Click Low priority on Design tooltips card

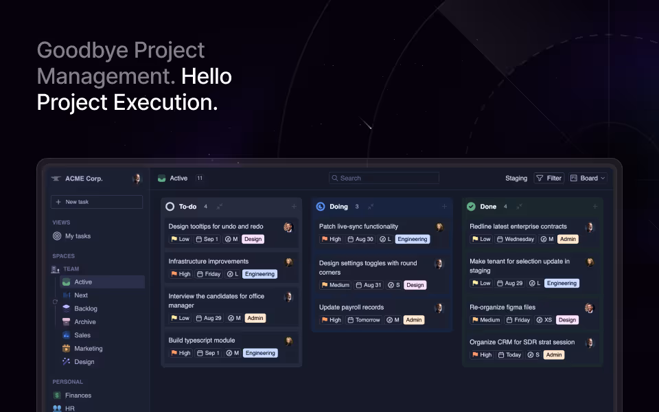180,239
